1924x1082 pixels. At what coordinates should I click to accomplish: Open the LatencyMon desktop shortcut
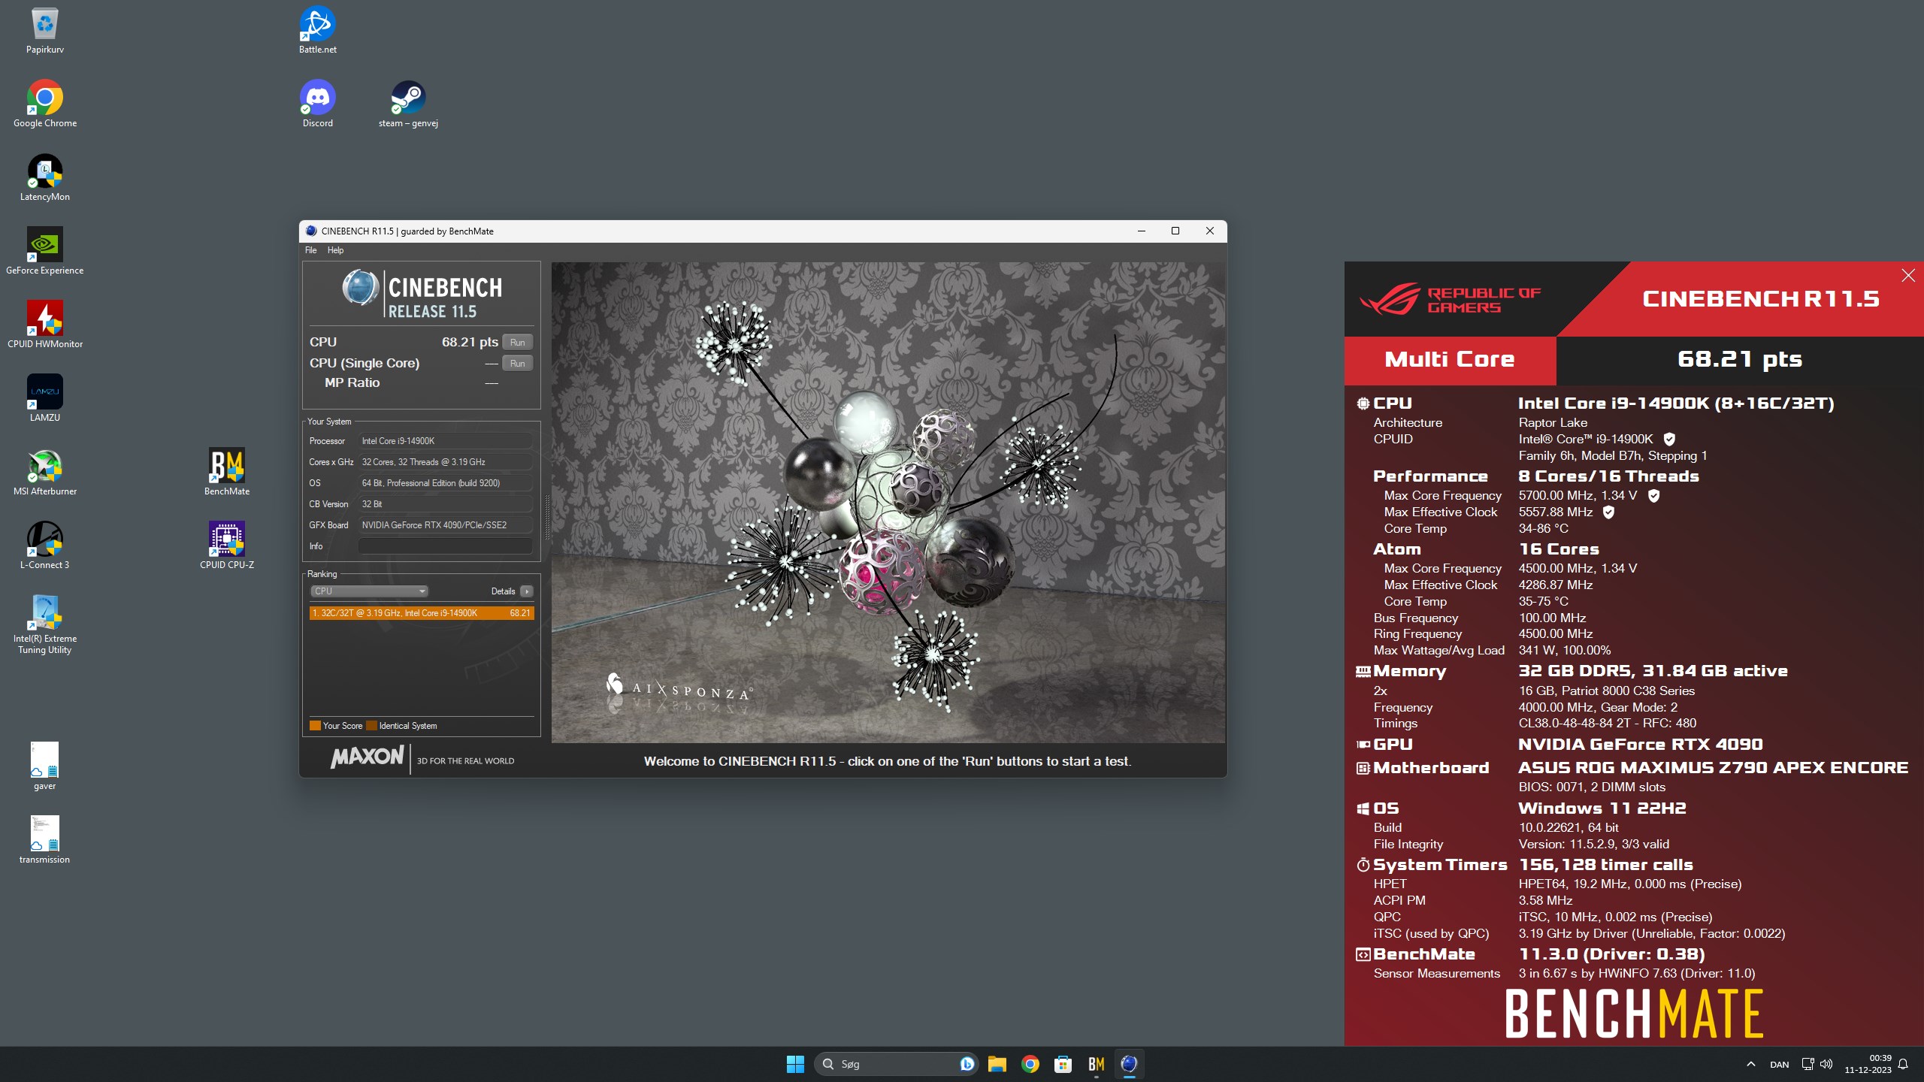tap(45, 177)
